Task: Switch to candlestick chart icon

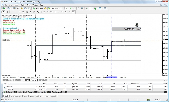Action: click(71, 8)
